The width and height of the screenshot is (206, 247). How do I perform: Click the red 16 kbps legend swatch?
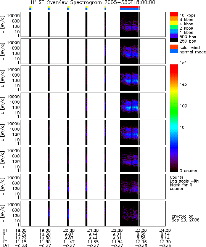pos(174,14)
